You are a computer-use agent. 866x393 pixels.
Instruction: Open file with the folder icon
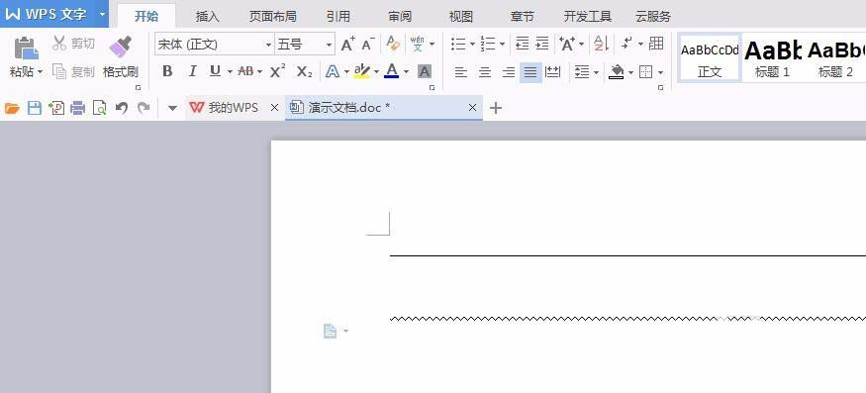(12, 108)
